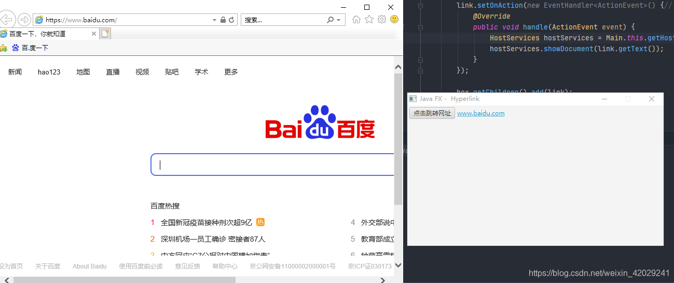Click the IE horizontal scrollbar thumb
The height and width of the screenshot is (283, 674).
(125, 280)
